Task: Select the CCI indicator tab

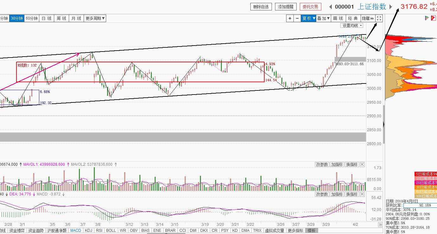Action: [183, 231]
